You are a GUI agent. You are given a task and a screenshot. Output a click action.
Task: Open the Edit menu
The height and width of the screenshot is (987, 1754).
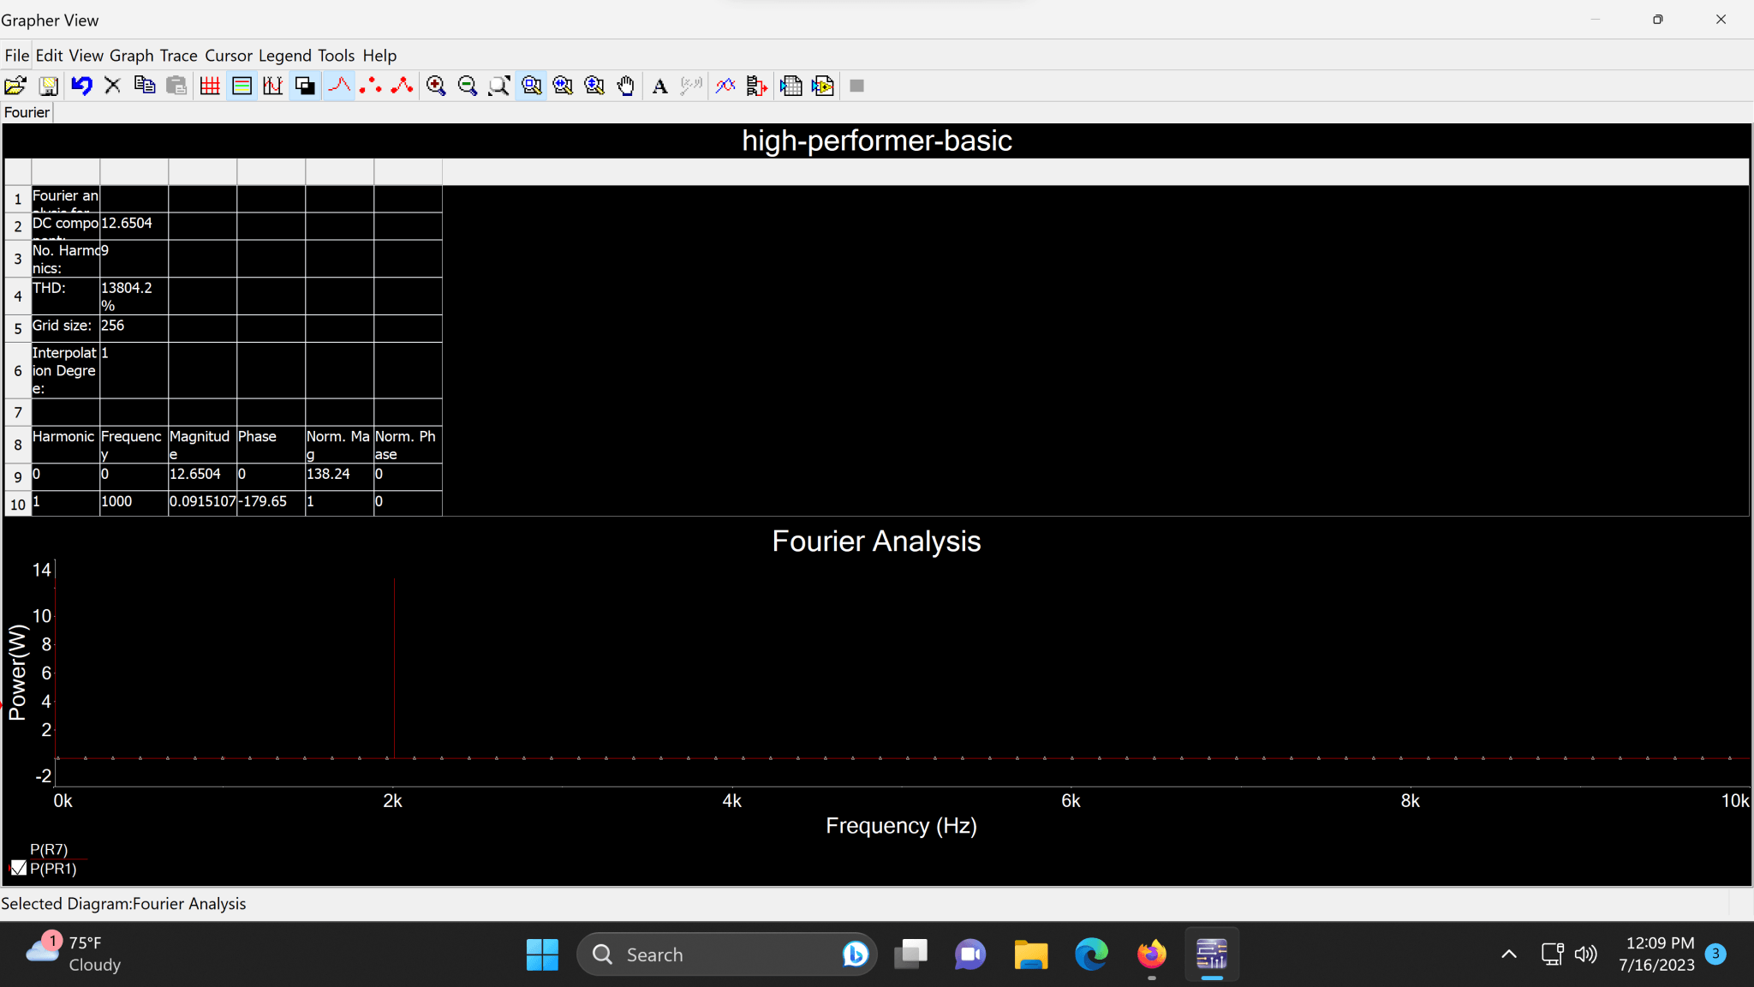[x=49, y=56]
